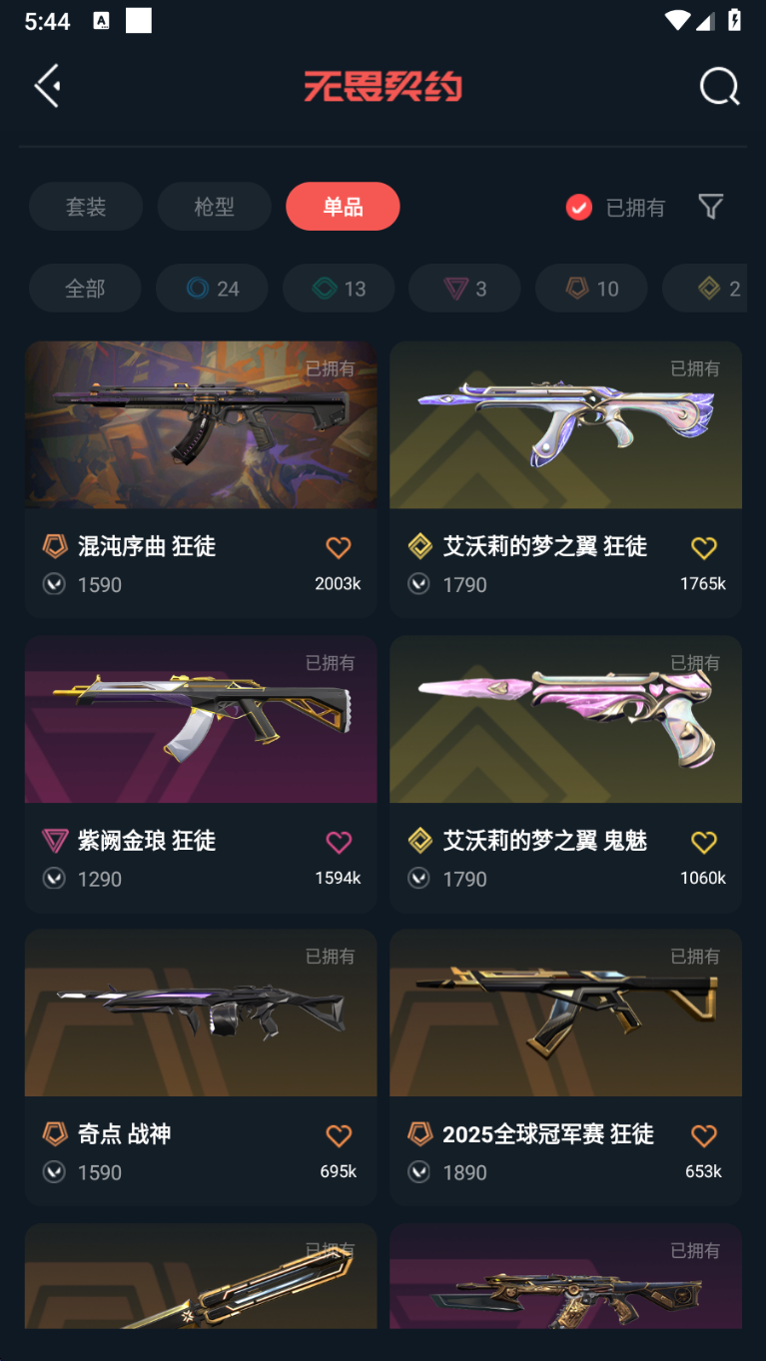Uncheck the 已拥有 owned checkbox
766x1361 pixels.
click(579, 207)
